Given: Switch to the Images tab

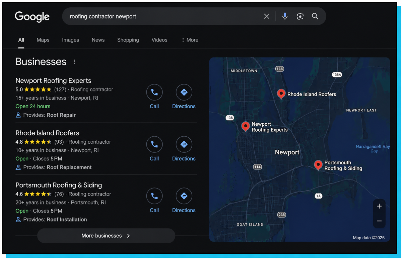Looking at the screenshot, I should click(70, 40).
